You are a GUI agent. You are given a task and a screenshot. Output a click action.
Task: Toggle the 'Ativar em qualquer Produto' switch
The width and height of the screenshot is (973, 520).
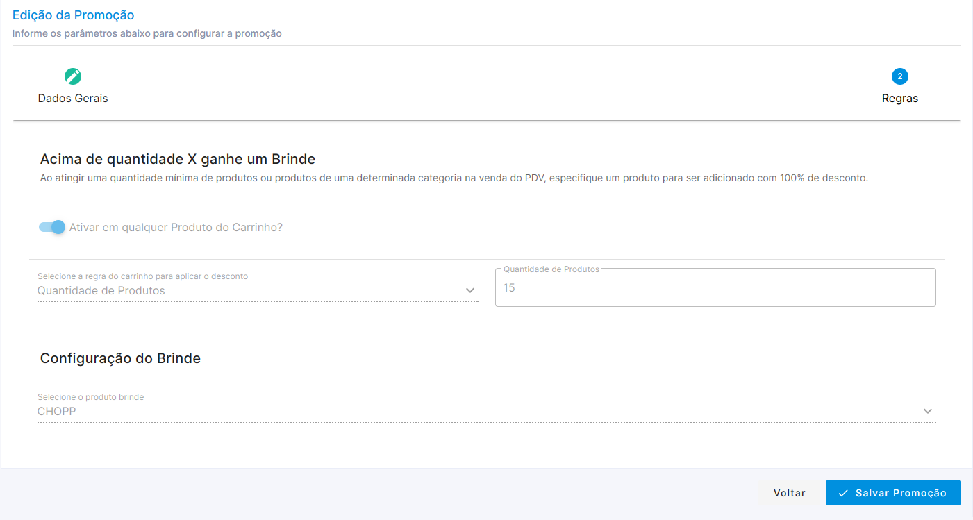(x=52, y=227)
